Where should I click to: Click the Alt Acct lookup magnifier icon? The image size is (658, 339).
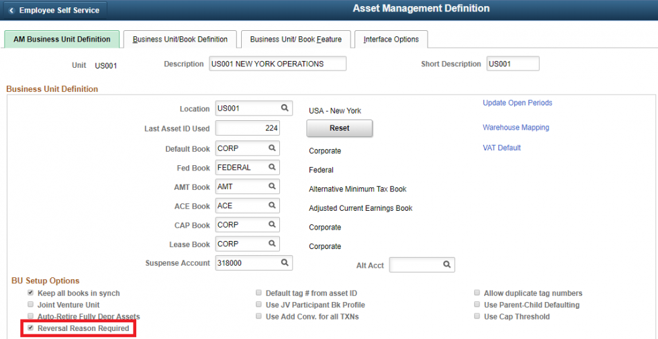(x=446, y=265)
